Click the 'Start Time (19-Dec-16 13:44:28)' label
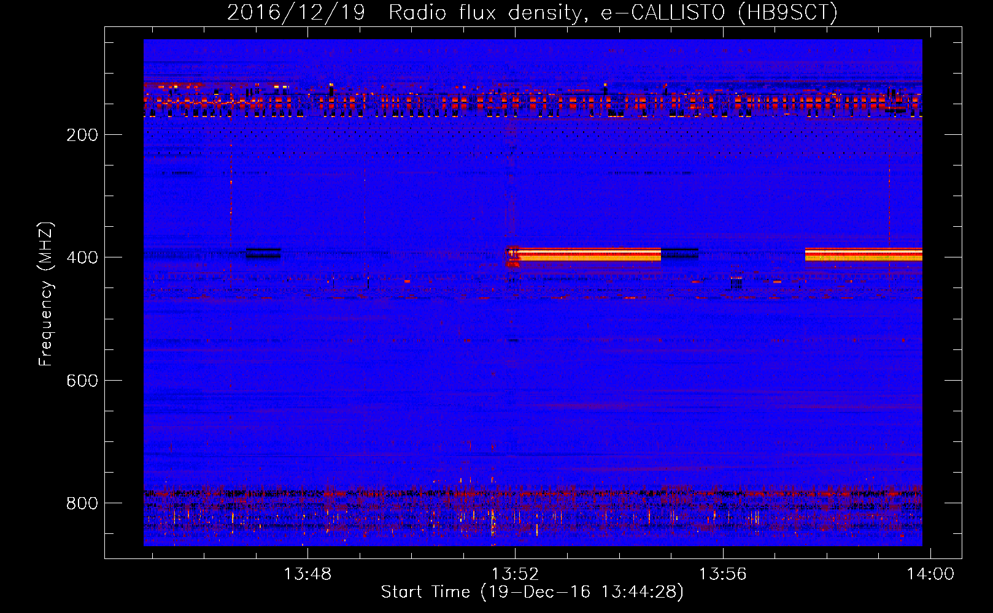Screen dimensions: 993x613 tap(532, 592)
